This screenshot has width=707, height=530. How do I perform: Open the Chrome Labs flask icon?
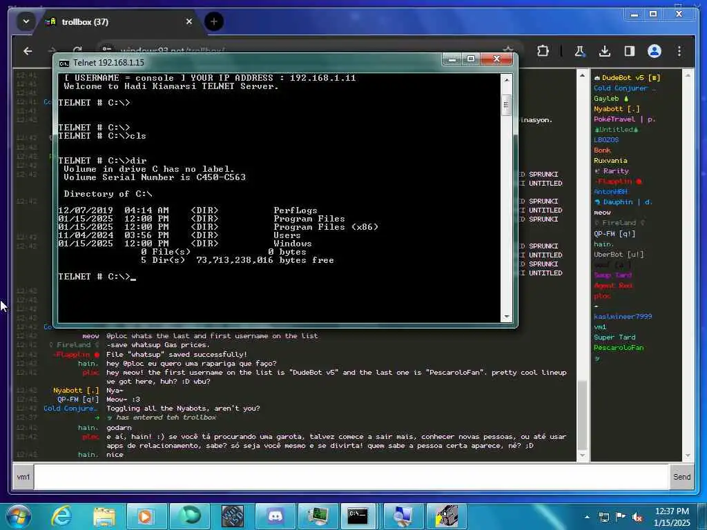tap(580, 51)
